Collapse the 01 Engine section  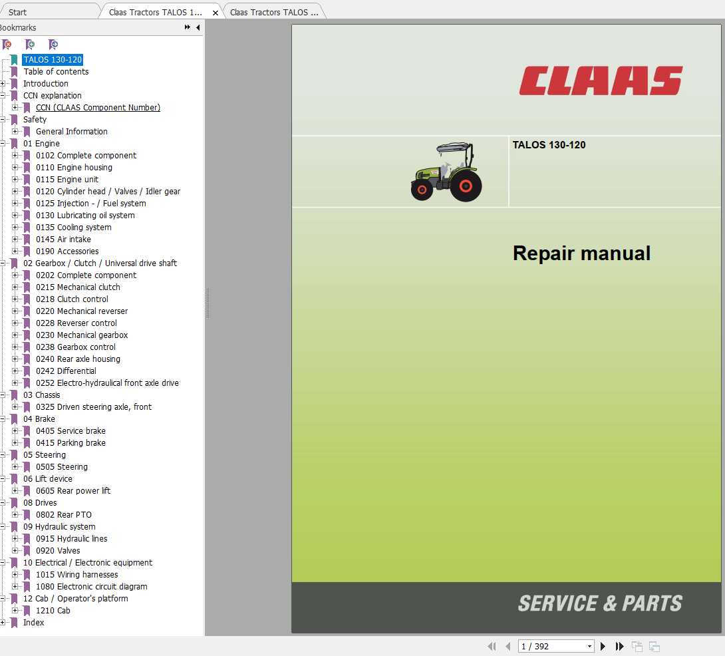tap(3, 144)
